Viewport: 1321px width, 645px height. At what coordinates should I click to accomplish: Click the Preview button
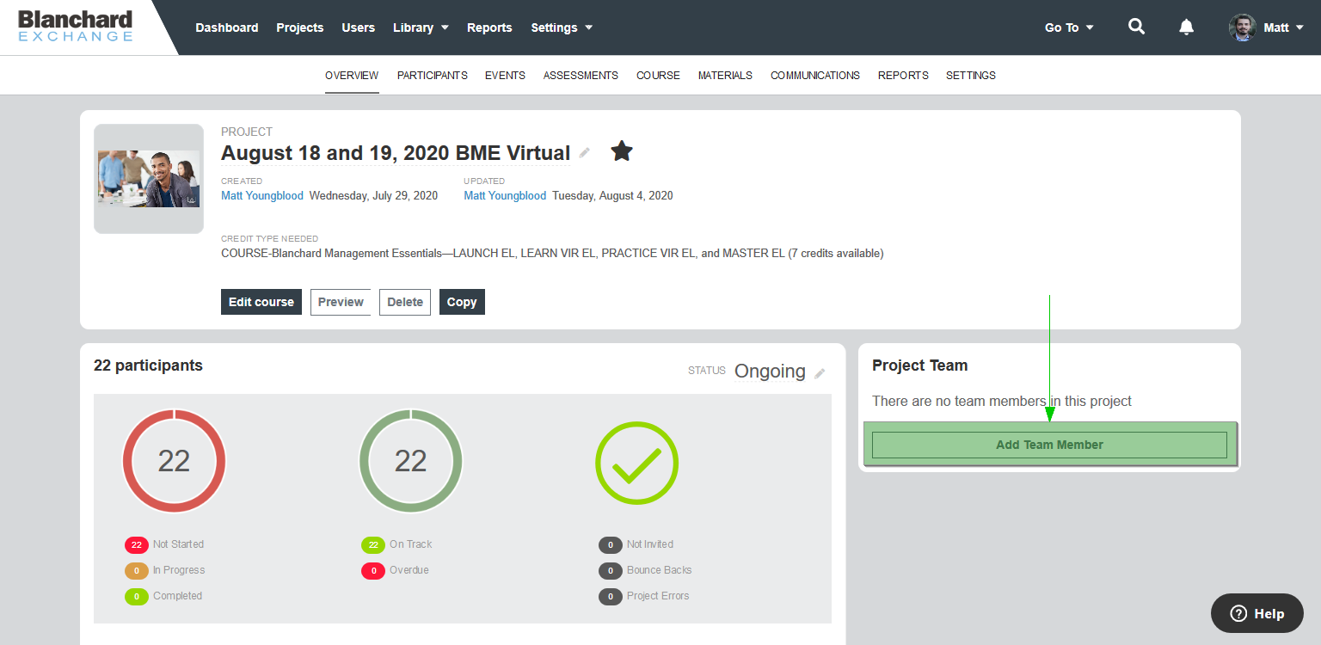tap(341, 302)
